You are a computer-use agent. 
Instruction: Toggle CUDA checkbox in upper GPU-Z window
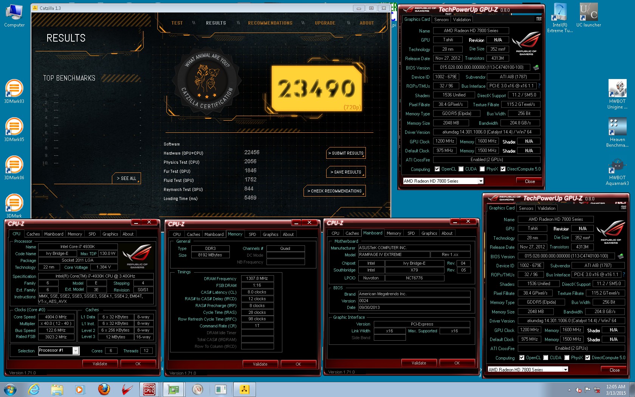tap(461, 169)
